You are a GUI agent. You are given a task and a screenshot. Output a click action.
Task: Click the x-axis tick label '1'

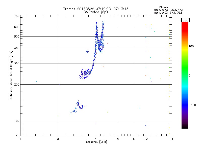pos(20,139)
